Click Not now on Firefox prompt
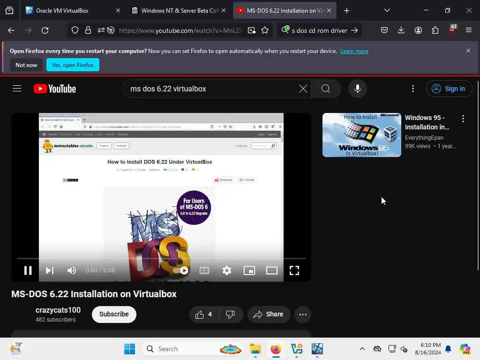480x360 pixels. [x=26, y=65]
